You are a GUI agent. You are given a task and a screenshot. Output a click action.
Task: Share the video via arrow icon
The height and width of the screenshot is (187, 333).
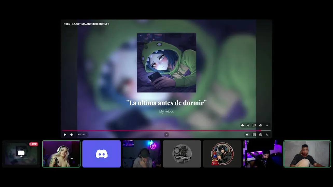point(261,125)
